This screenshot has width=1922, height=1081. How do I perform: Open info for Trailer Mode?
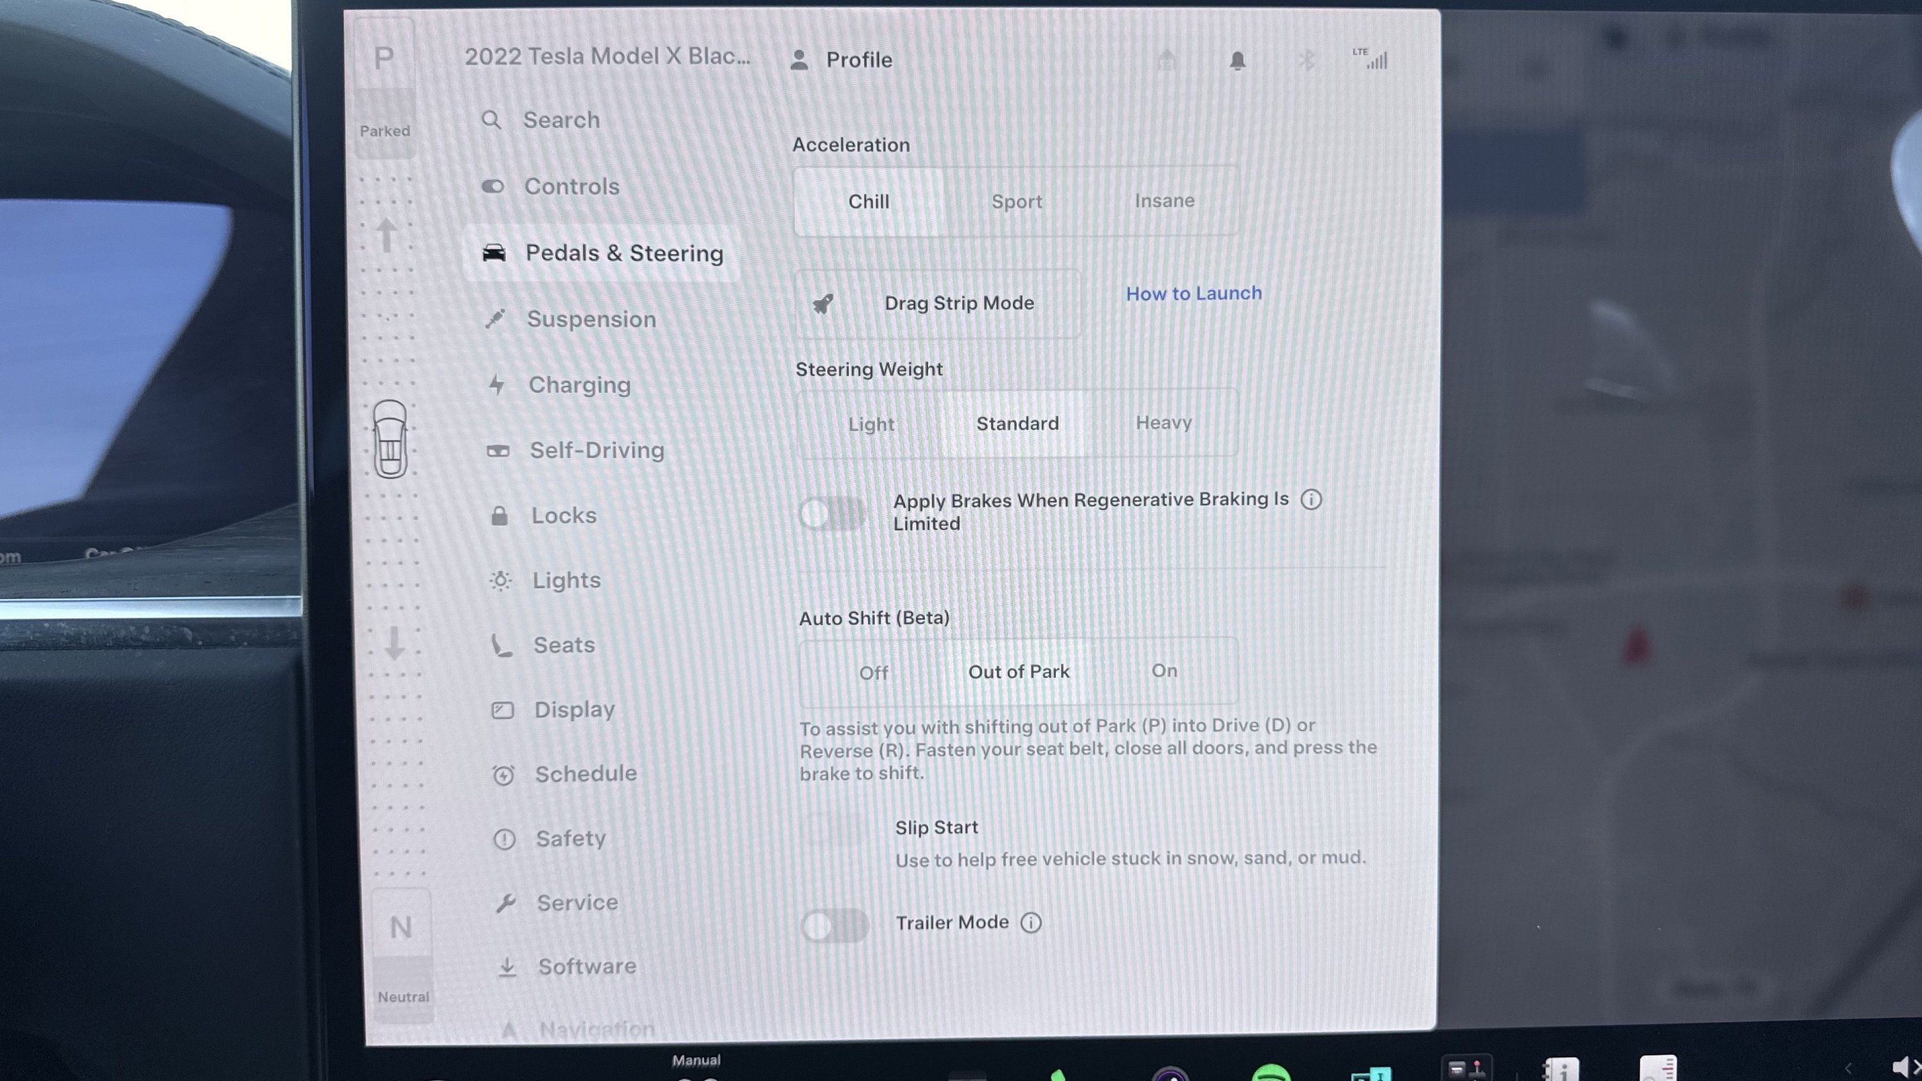click(1030, 923)
